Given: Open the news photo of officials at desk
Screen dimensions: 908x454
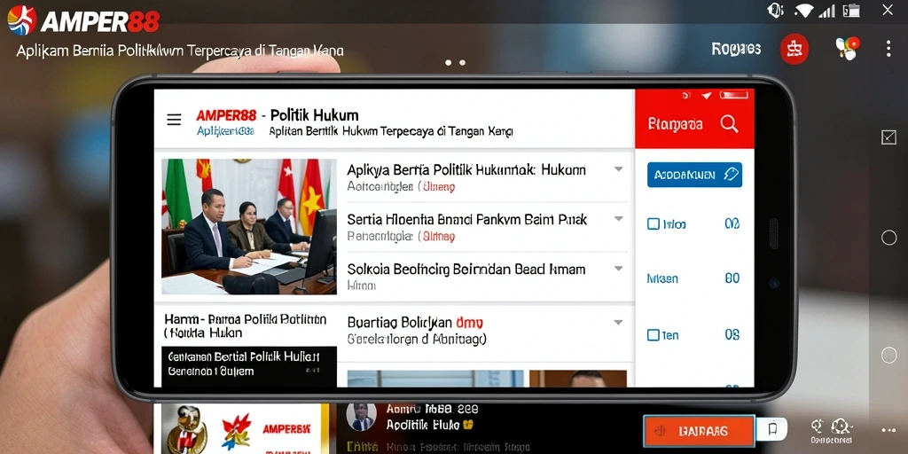Looking at the screenshot, I should click(x=249, y=226).
